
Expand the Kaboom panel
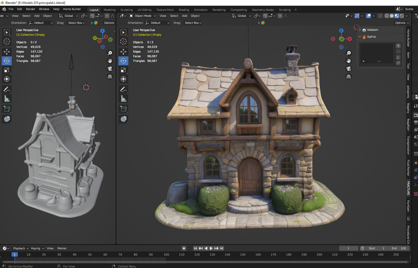click(360, 30)
